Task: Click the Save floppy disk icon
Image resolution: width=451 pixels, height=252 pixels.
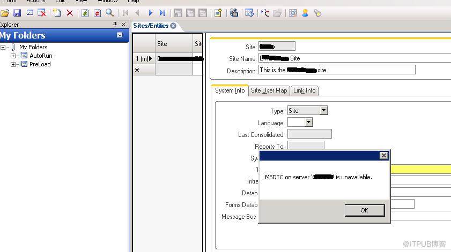Action: click(17, 13)
